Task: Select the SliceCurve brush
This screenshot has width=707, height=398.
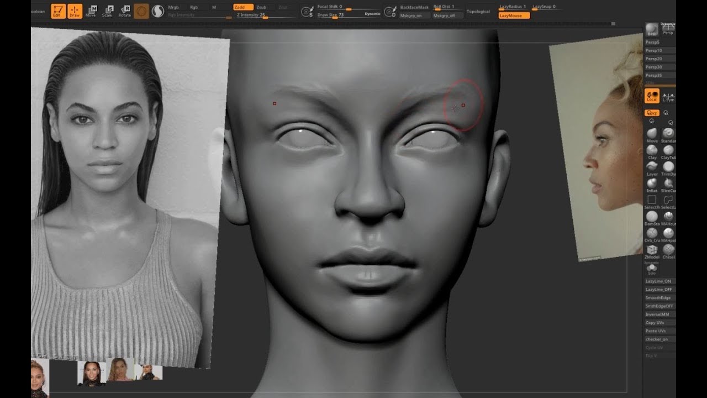Action: (x=668, y=185)
